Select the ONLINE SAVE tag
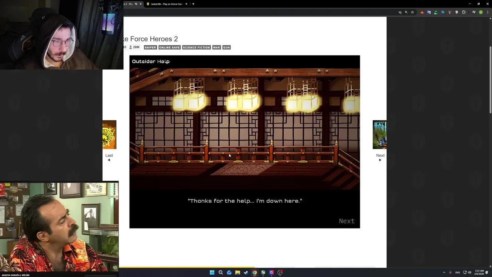This screenshot has height=277, width=492. tap(170, 47)
